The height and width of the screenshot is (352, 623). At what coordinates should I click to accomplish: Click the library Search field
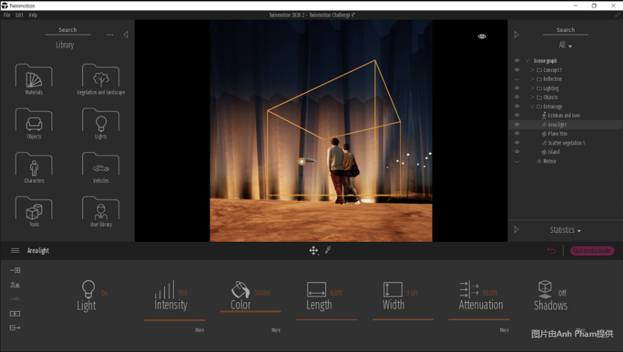click(x=67, y=30)
